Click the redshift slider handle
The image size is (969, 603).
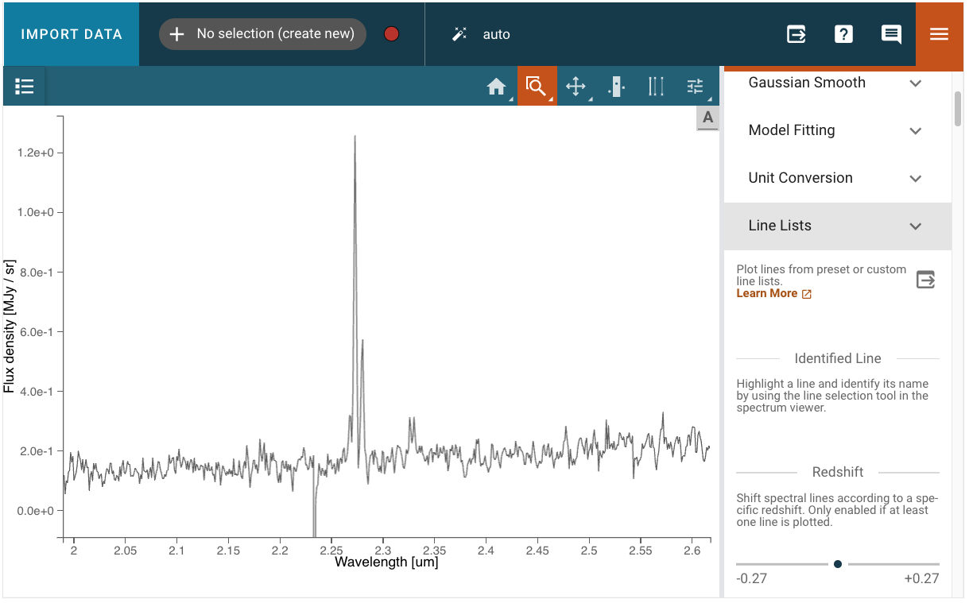tap(838, 564)
